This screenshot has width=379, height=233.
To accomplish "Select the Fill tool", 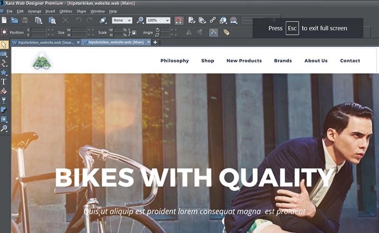I will [x=4, y=91].
